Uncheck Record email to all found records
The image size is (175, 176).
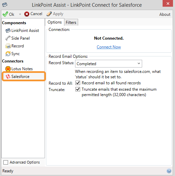[x=78, y=83]
